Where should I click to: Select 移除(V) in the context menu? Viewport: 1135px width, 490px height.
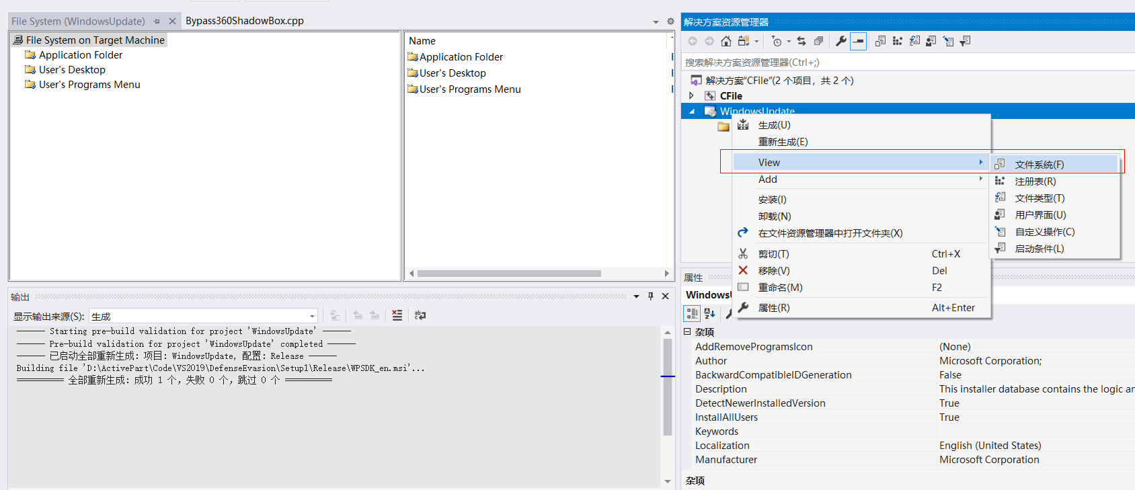coord(861,271)
